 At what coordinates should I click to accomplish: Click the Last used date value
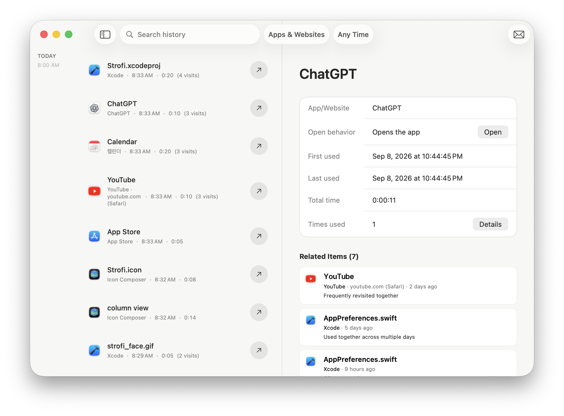[417, 178]
